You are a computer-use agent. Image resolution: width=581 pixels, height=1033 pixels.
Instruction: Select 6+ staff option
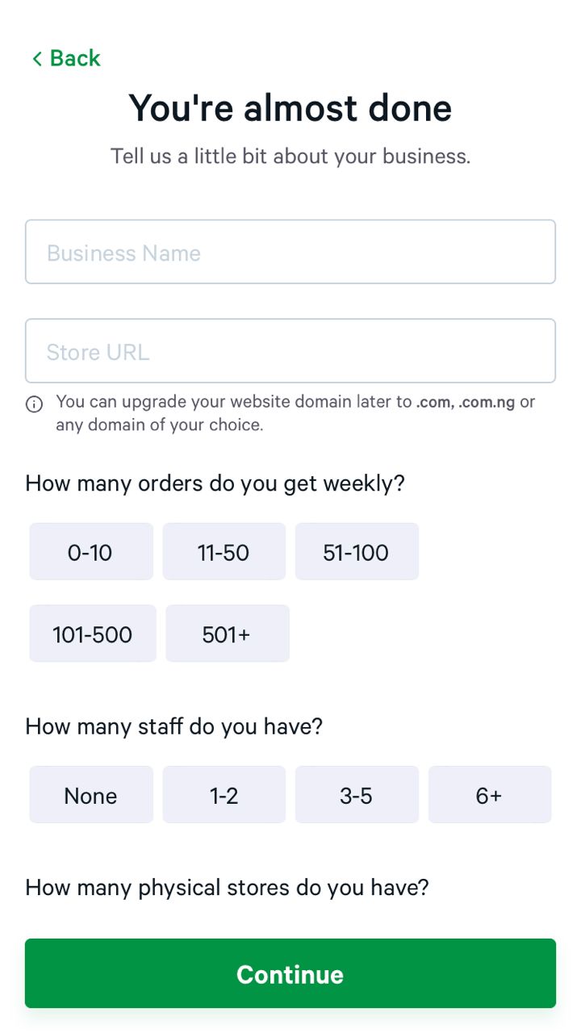[490, 796]
